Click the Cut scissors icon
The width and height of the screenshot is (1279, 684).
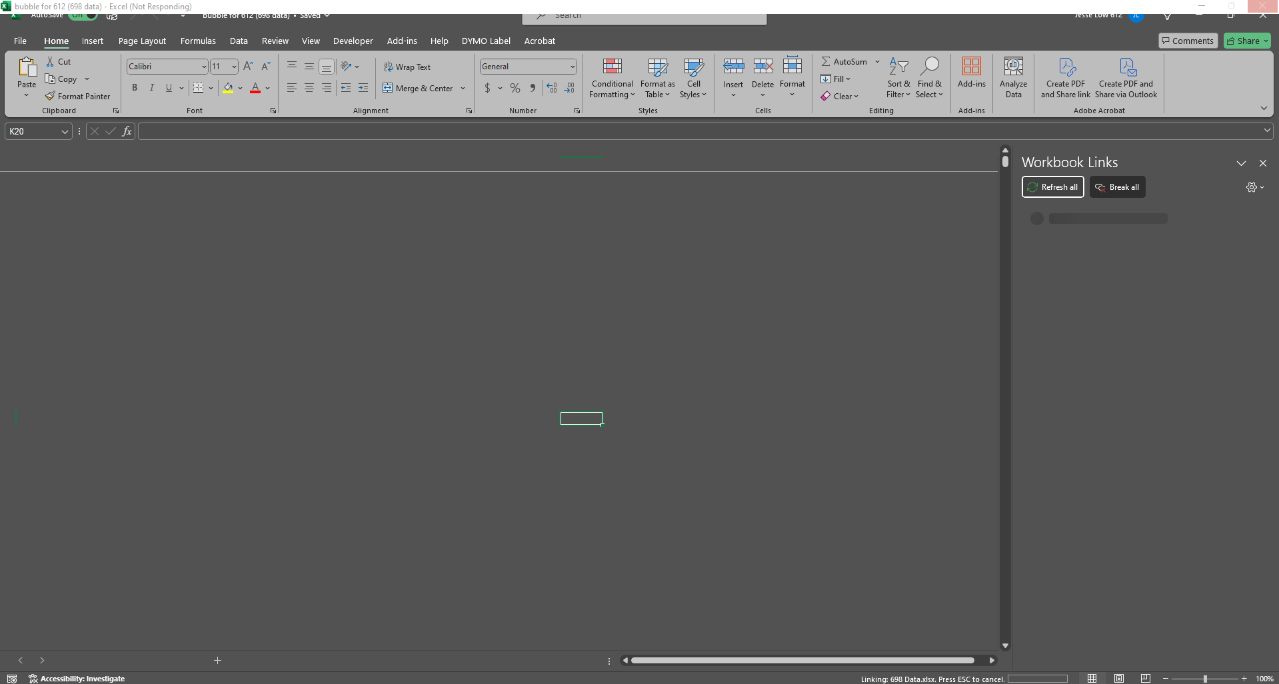(50, 61)
